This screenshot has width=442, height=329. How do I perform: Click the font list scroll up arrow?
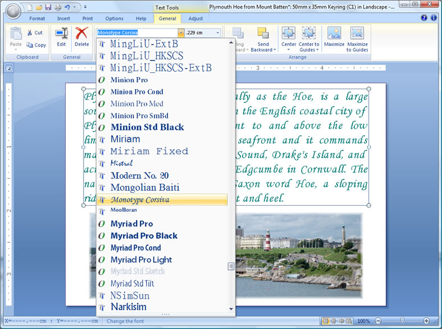coord(231,43)
